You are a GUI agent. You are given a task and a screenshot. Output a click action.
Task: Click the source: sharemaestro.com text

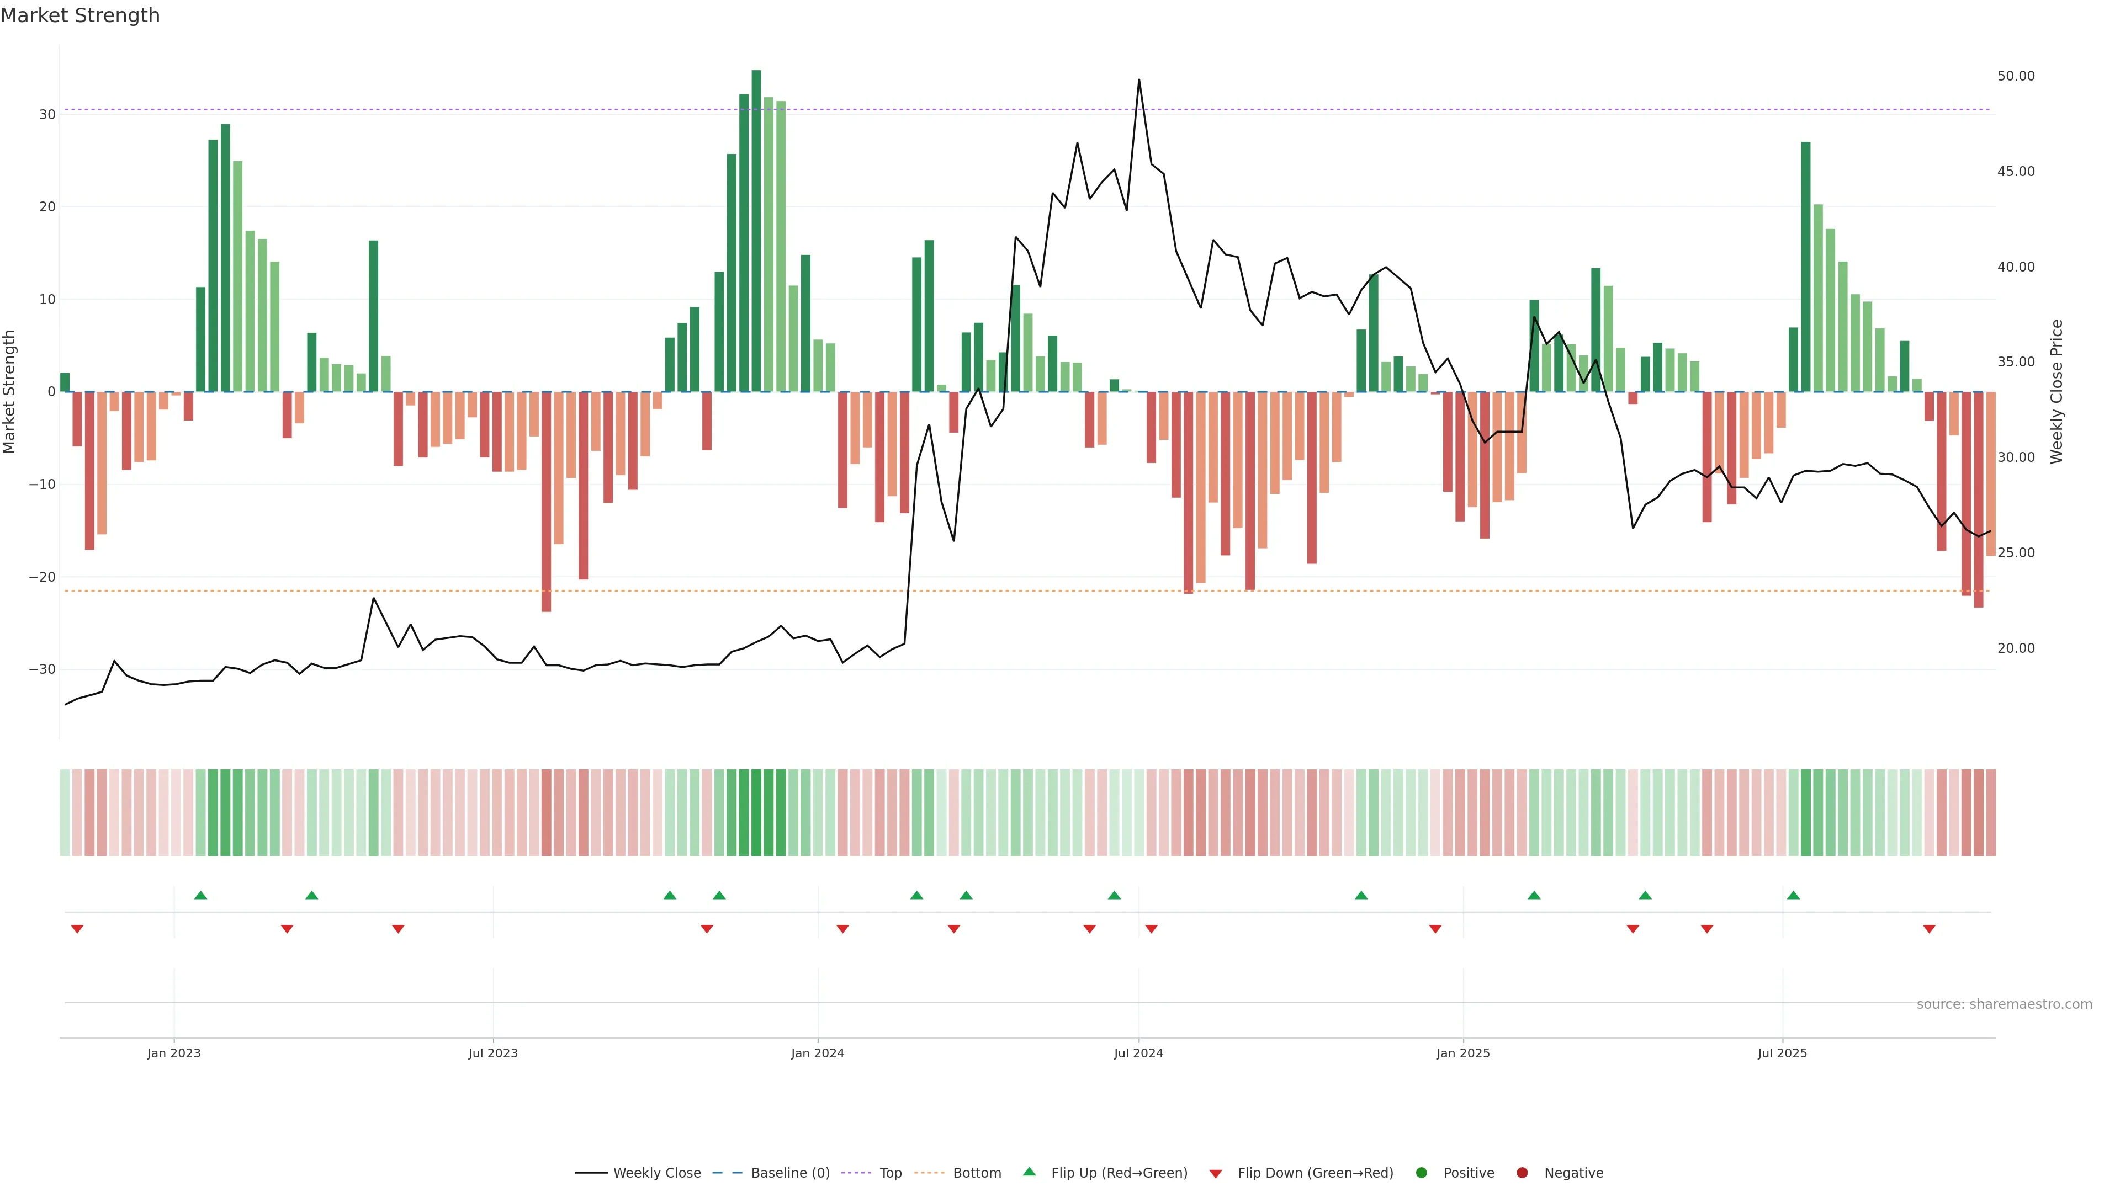pyautogui.click(x=2004, y=1004)
